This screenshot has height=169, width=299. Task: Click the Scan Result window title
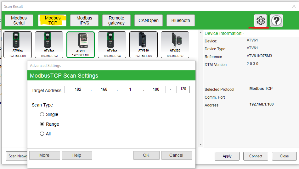pyautogui.click(x=14, y=7)
